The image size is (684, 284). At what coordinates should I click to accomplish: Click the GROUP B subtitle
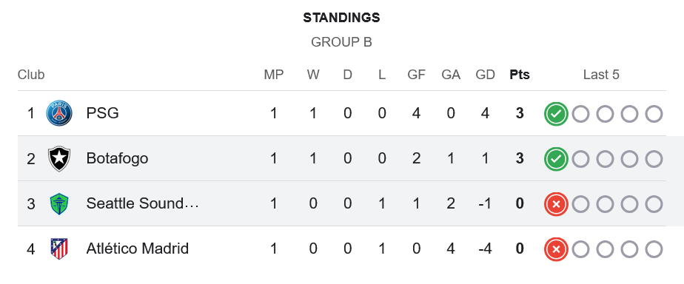[341, 42]
